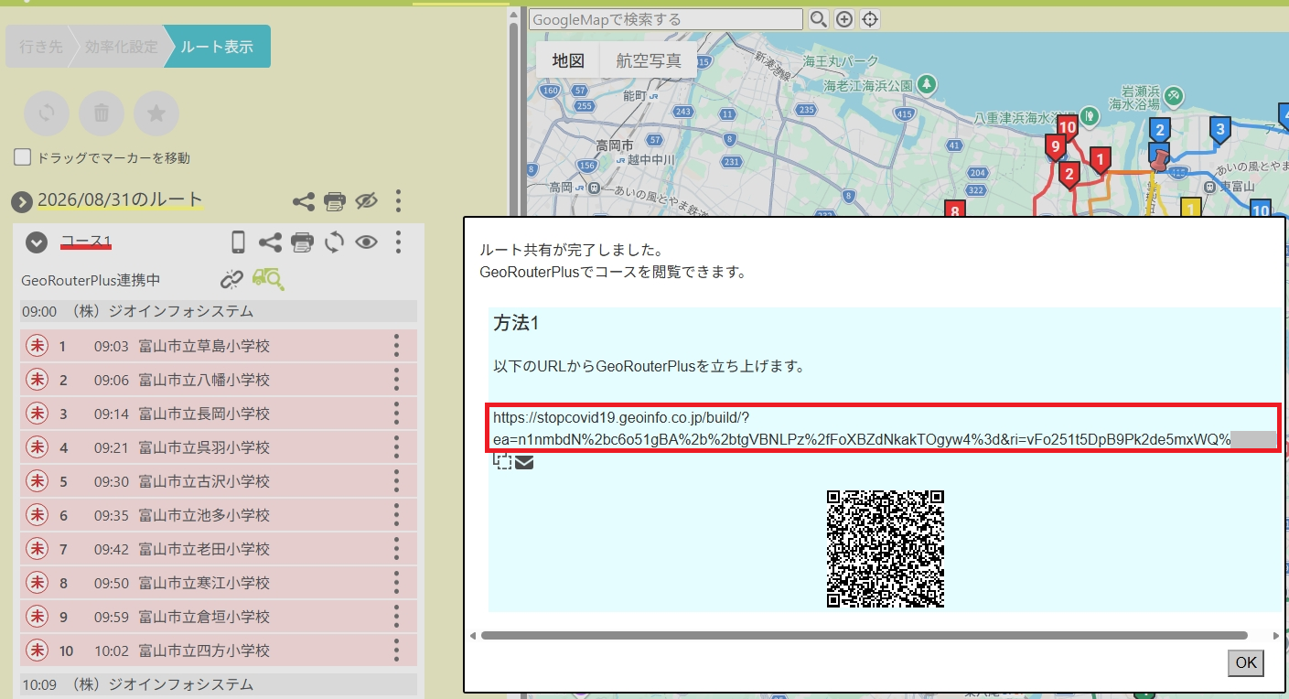The width and height of the screenshot is (1289, 699).
Task: Collapse the 2026/08/31 route chevron
Action: click(22, 200)
